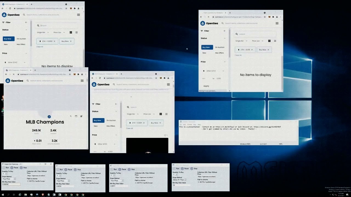The height and width of the screenshot is (197, 351).
Task: Open hamburger menu in the ETH < 0.0011 OpenSea window
Action: tap(168, 84)
